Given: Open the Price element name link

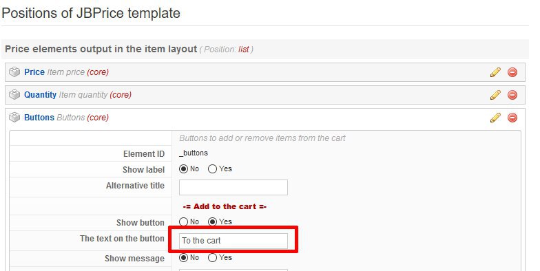Looking at the screenshot, I should click(34, 72).
